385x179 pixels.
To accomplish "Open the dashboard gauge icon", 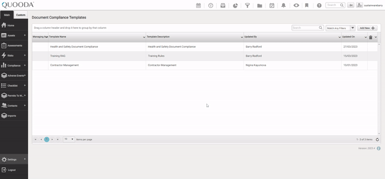I will click(211, 5).
